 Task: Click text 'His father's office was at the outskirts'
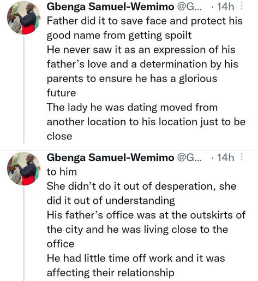[x=146, y=215]
